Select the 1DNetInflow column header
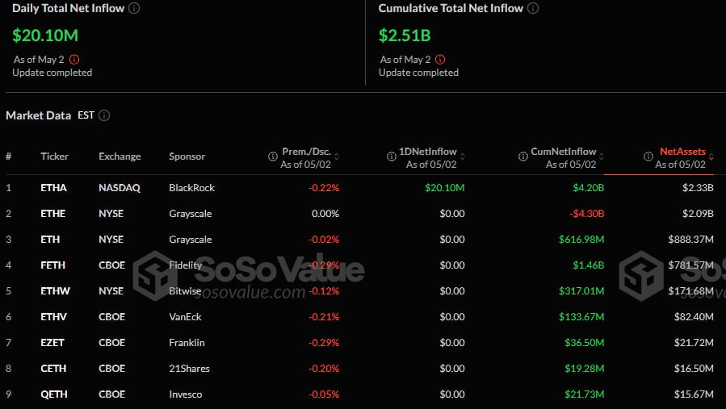Image resolution: width=726 pixels, height=409 pixels. 428,152
